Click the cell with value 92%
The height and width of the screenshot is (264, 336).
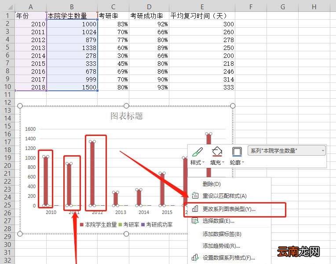(x=149, y=24)
